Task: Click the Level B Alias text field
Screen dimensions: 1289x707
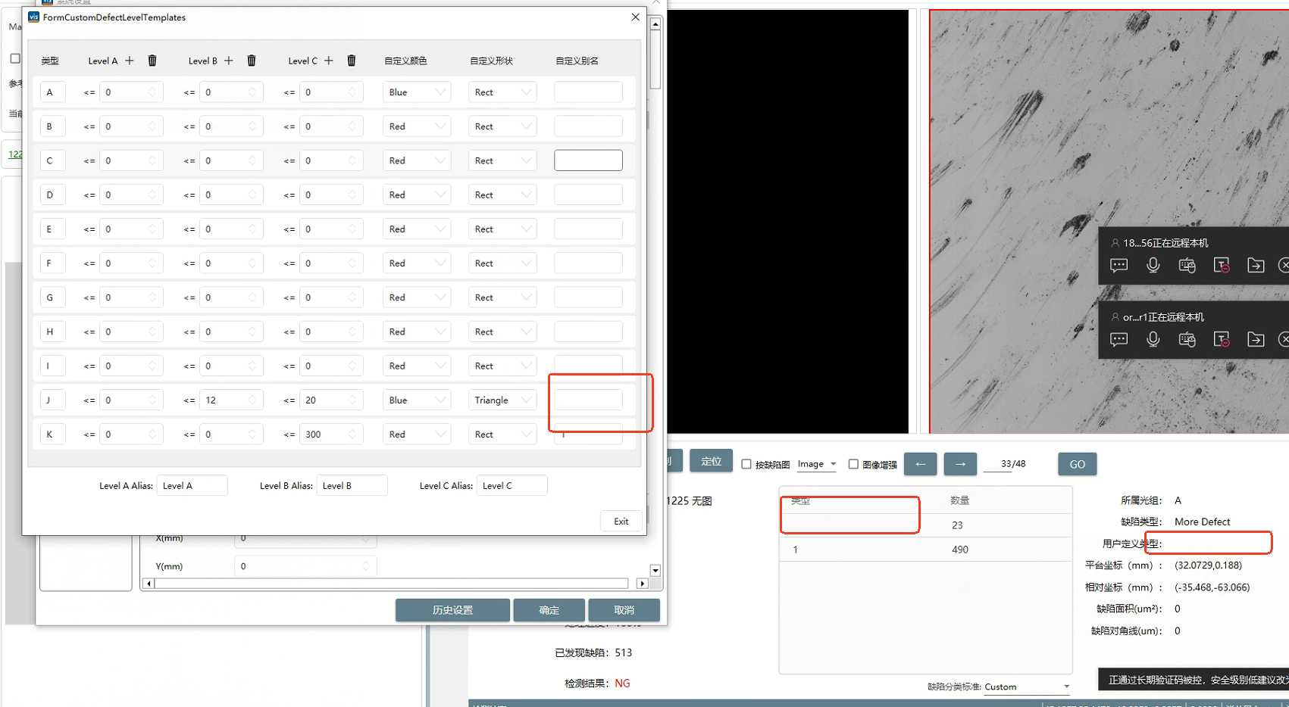Action: point(352,485)
